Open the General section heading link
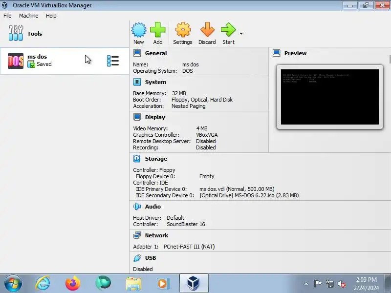 [x=156, y=53]
